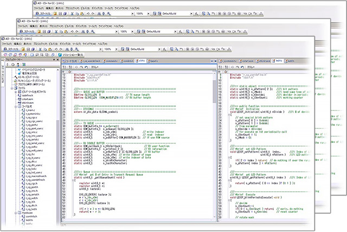Click the スタート(S) button in front window

(10, 49)
